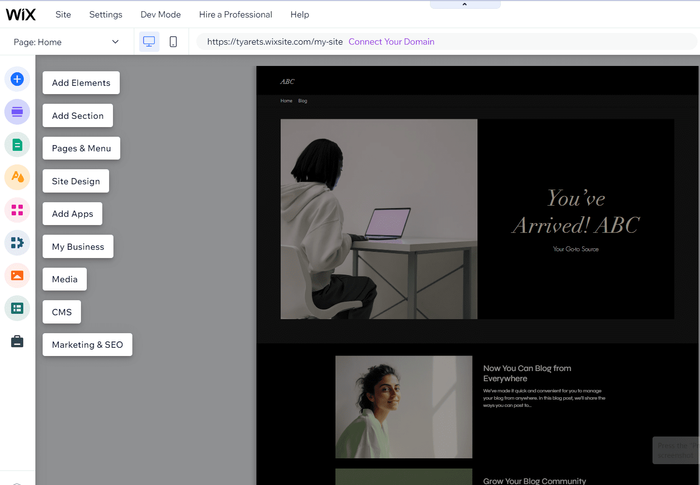The height and width of the screenshot is (485, 700).
Task: Select the woman at laptop hero image
Action: [379, 219]
